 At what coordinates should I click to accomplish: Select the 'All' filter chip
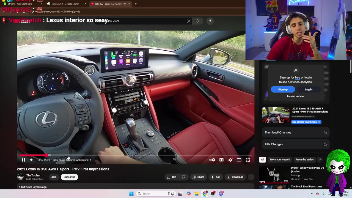(262, 159)
